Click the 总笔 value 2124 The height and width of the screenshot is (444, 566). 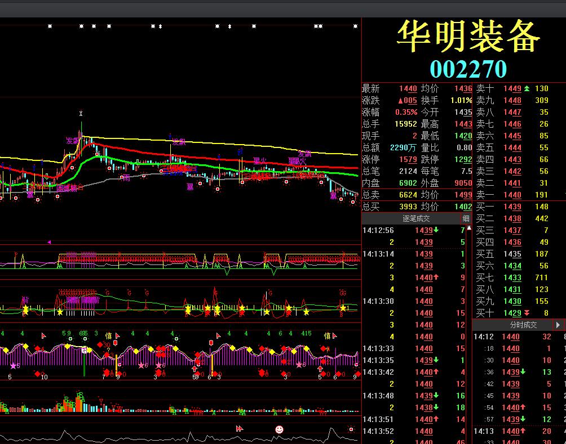pos(408,171)
